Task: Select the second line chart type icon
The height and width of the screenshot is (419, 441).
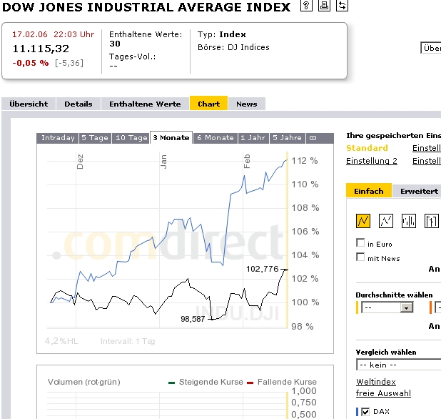Action: [x=386, y=220]
